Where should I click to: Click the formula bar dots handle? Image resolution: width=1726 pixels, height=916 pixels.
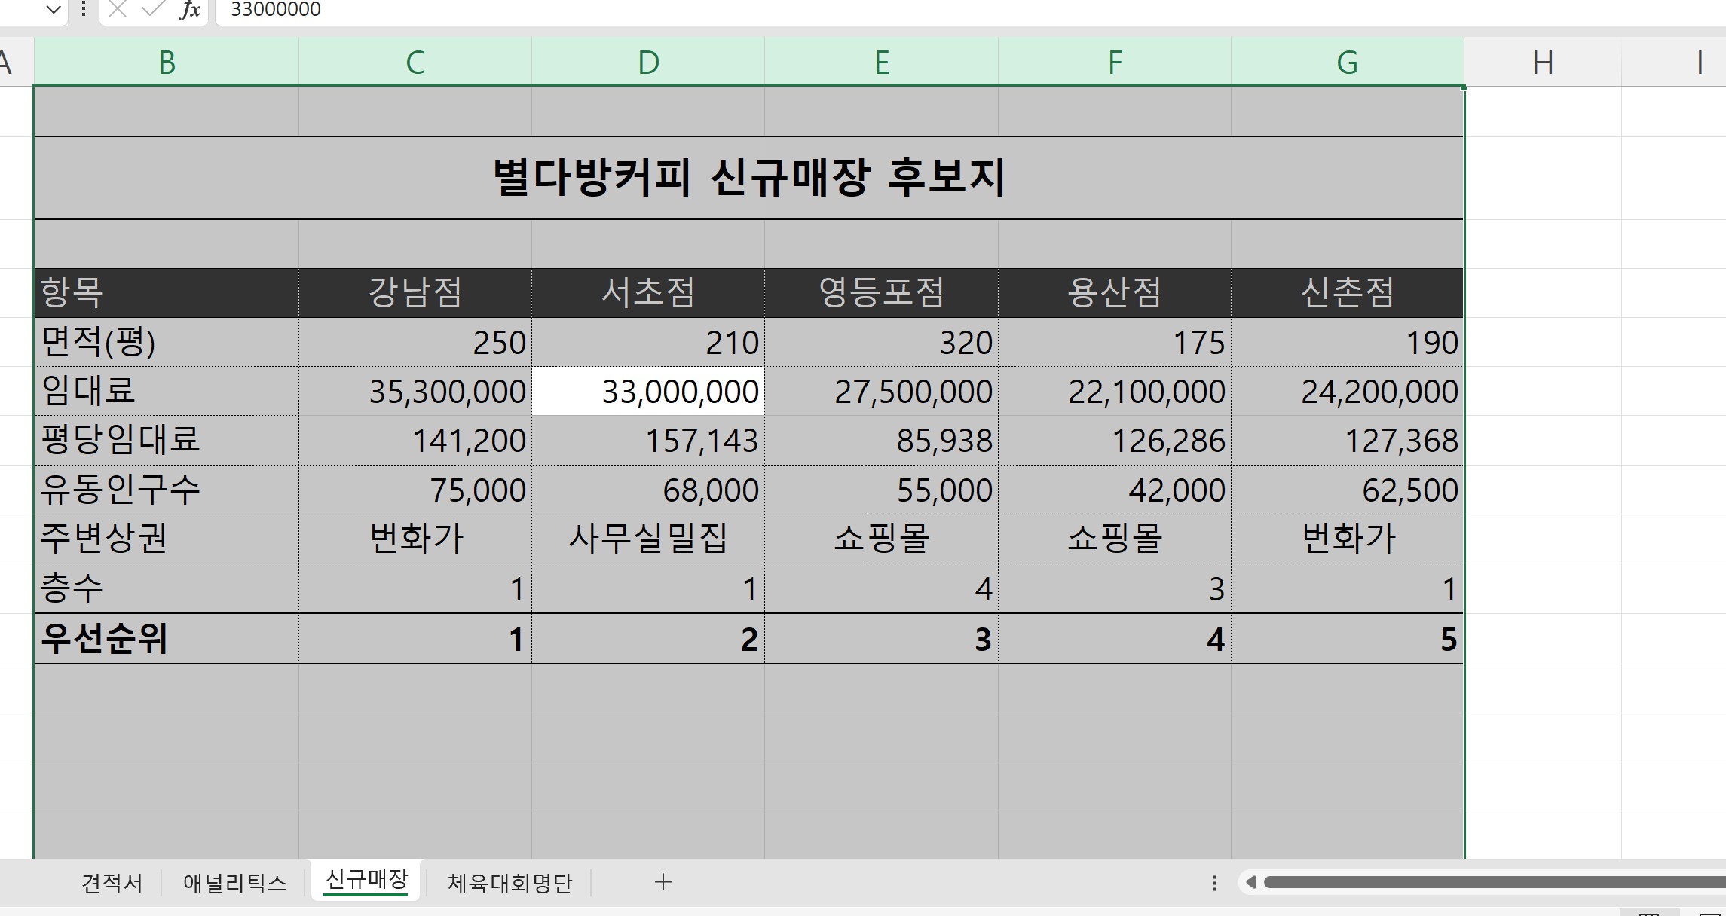click(x=84, y=10)
